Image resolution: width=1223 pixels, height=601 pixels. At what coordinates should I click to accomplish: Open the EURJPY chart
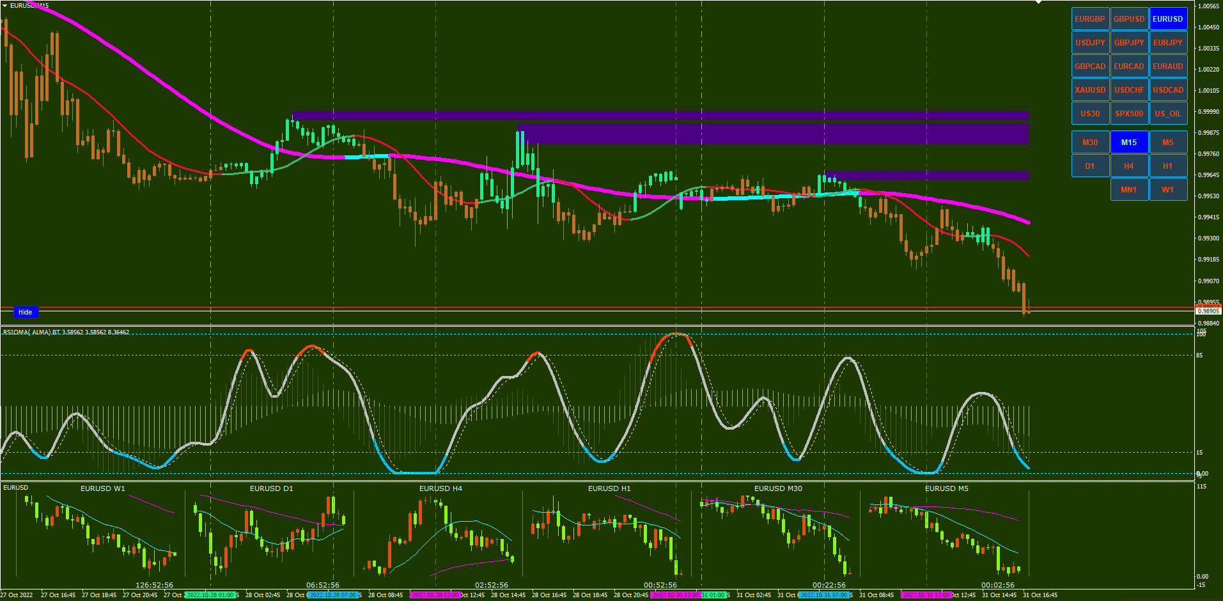[x=1168, y=42]
